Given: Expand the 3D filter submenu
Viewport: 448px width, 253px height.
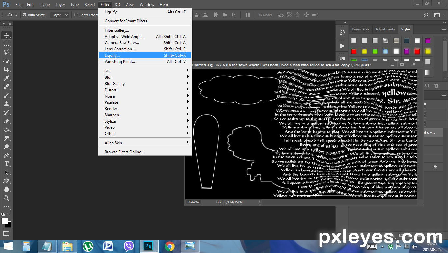Looking at the screenshot, I should click(145, 71).
